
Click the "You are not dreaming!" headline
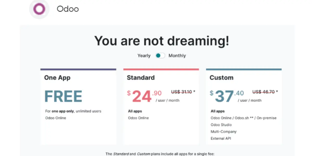pyautogui.click(x=162, y=41)
